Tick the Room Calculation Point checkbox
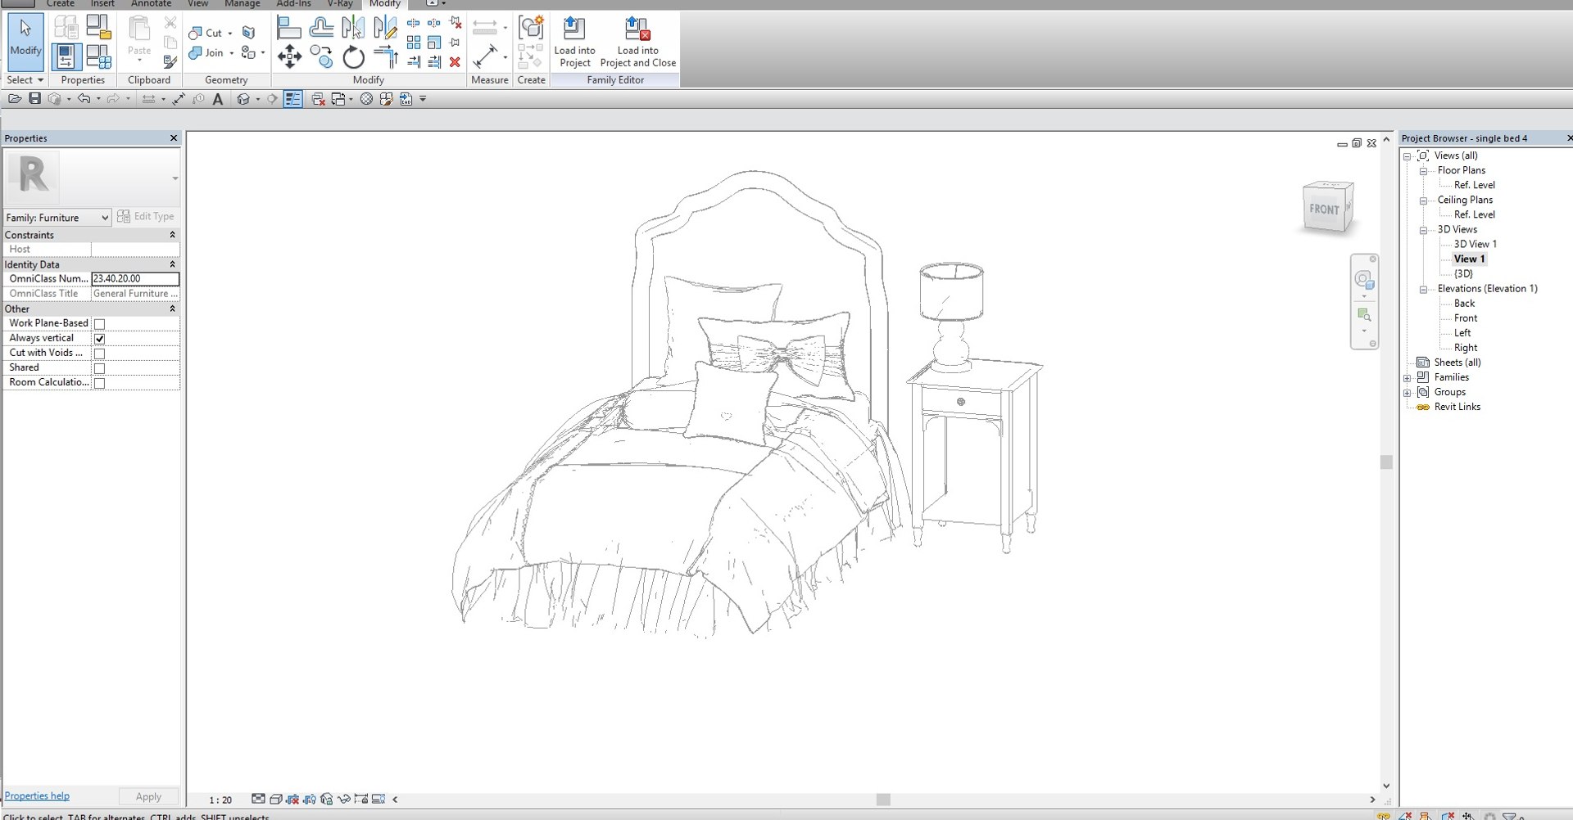 click(99, 383)
